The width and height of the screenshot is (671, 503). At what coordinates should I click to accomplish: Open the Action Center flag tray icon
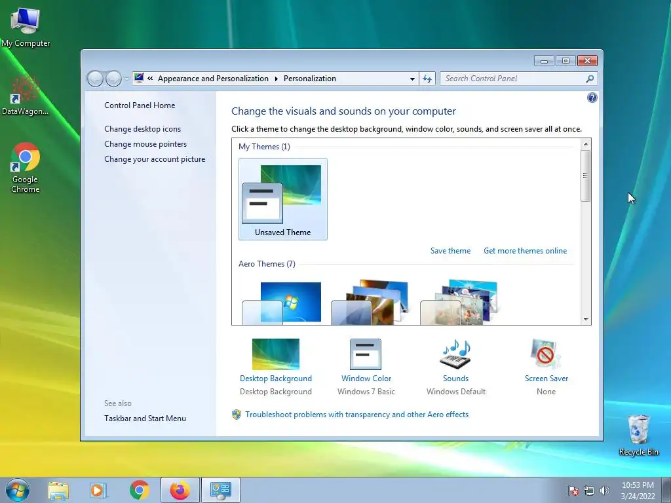coord(573,491)
